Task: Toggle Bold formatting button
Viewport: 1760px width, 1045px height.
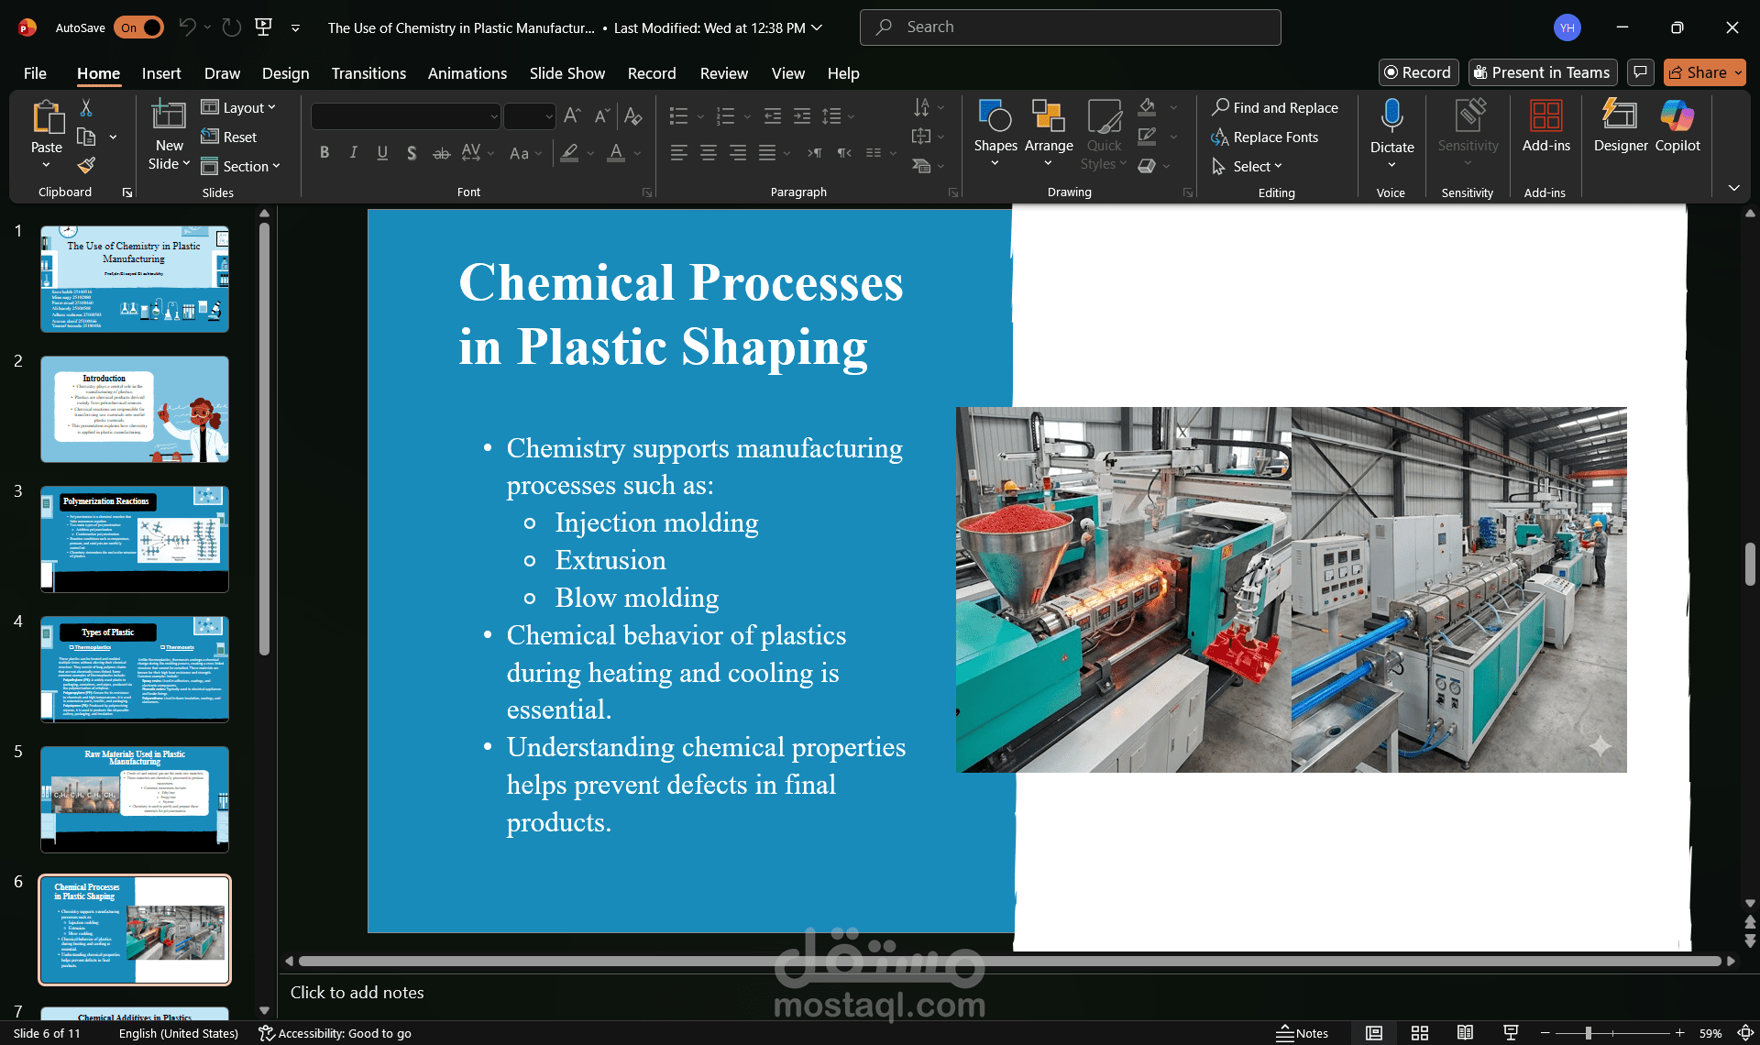Action: pyautogui.click(x=324, y=153)
